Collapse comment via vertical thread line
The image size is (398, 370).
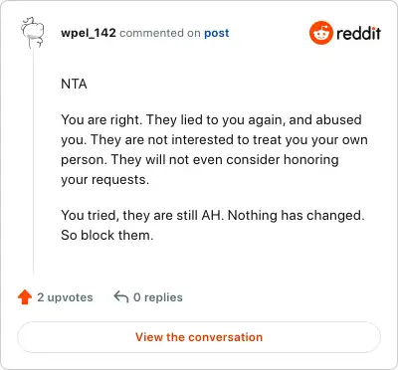(33, 161)
